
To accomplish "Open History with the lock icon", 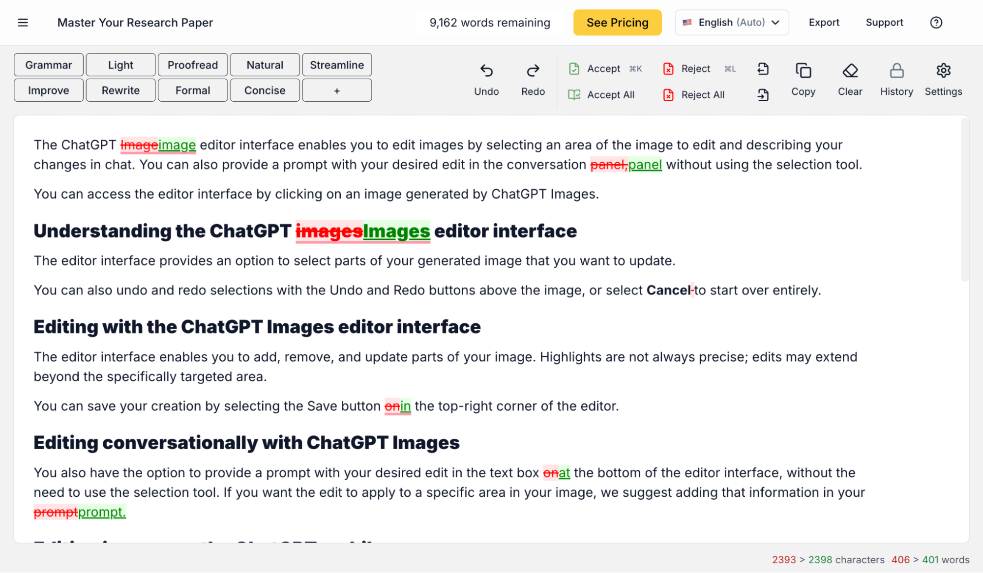I will pyautogui.click(x=896, y=71).
